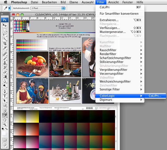Toggle Quick Mask mode
The height and width of the screenshot is (150, 167).
point(5,140)
